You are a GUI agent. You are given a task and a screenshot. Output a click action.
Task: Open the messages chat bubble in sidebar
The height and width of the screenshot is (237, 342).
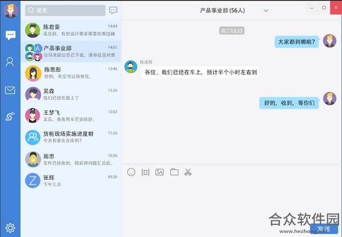pos(10,35)
